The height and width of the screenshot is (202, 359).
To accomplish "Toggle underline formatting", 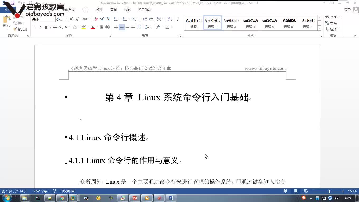I will coord(46,27).
